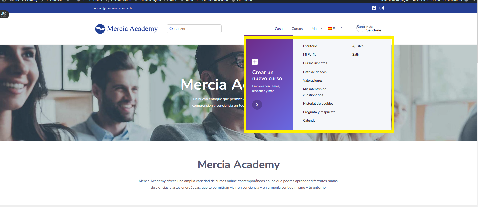The width and height of the screenshot is (478, 207).
Task: Click the Spanish flag in language switcher
Action: 330,29
